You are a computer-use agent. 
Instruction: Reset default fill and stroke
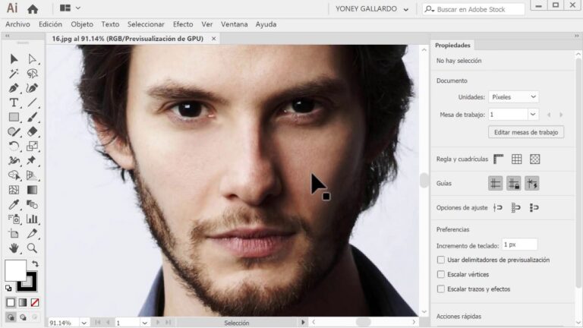click(x=8, y=288)
